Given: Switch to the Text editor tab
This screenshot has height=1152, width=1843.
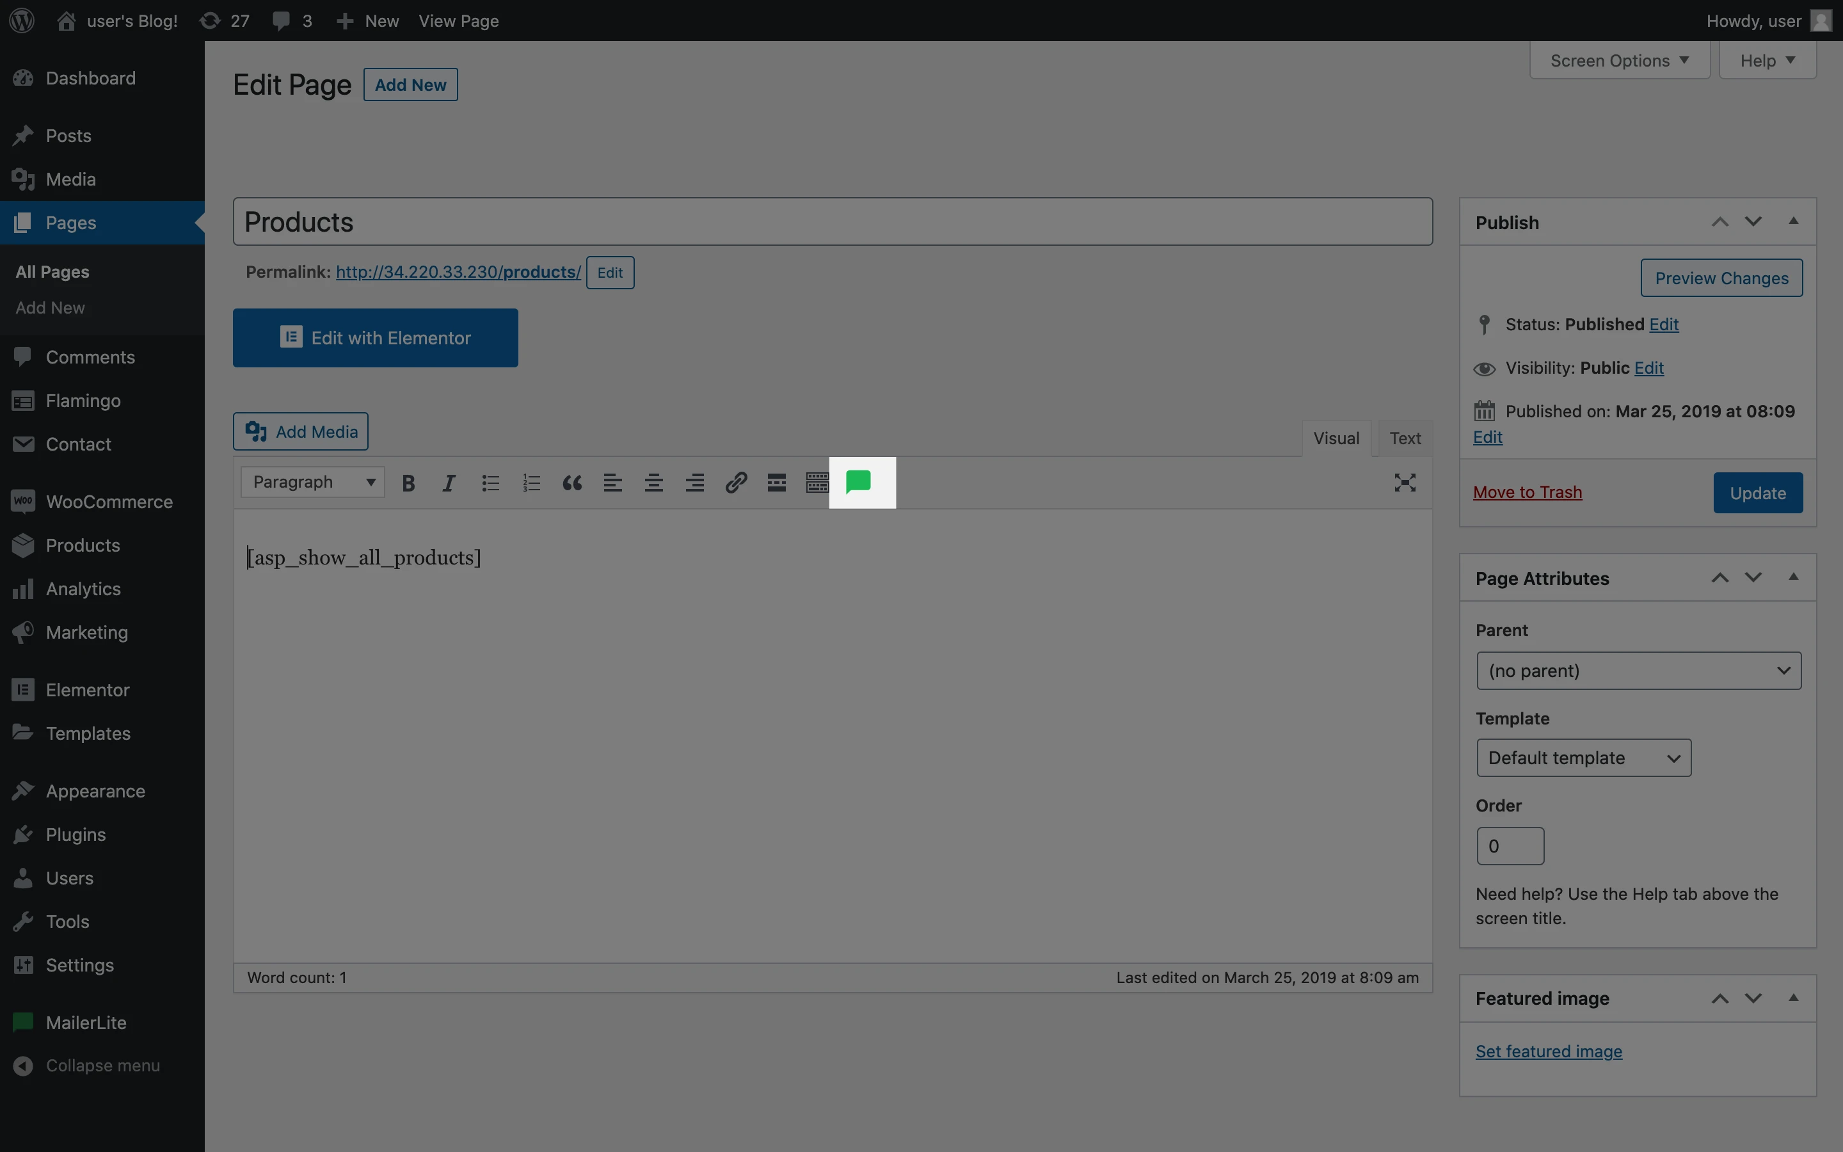Looking at the screenshot, I should click(1405, 438).
